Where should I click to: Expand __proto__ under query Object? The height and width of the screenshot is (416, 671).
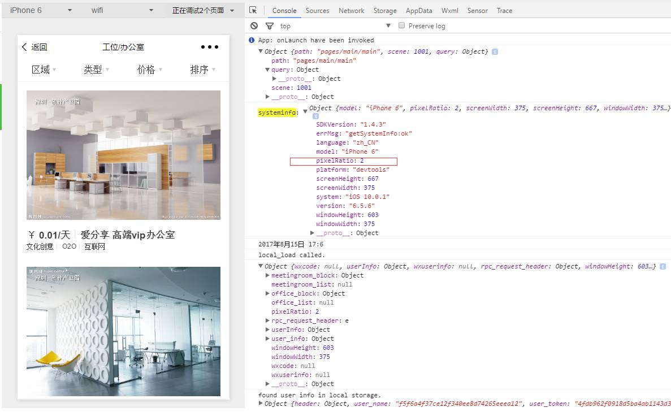coord(274,79)
